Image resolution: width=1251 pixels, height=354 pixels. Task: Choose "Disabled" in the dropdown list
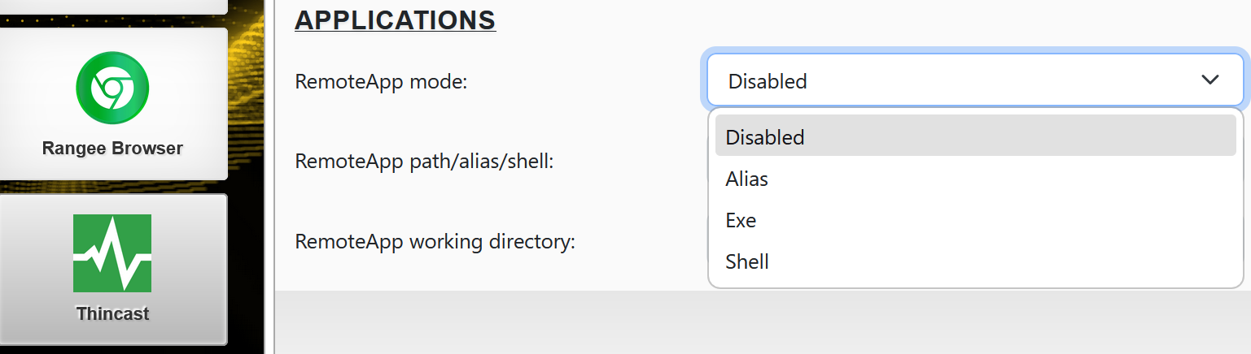point(765,137)
